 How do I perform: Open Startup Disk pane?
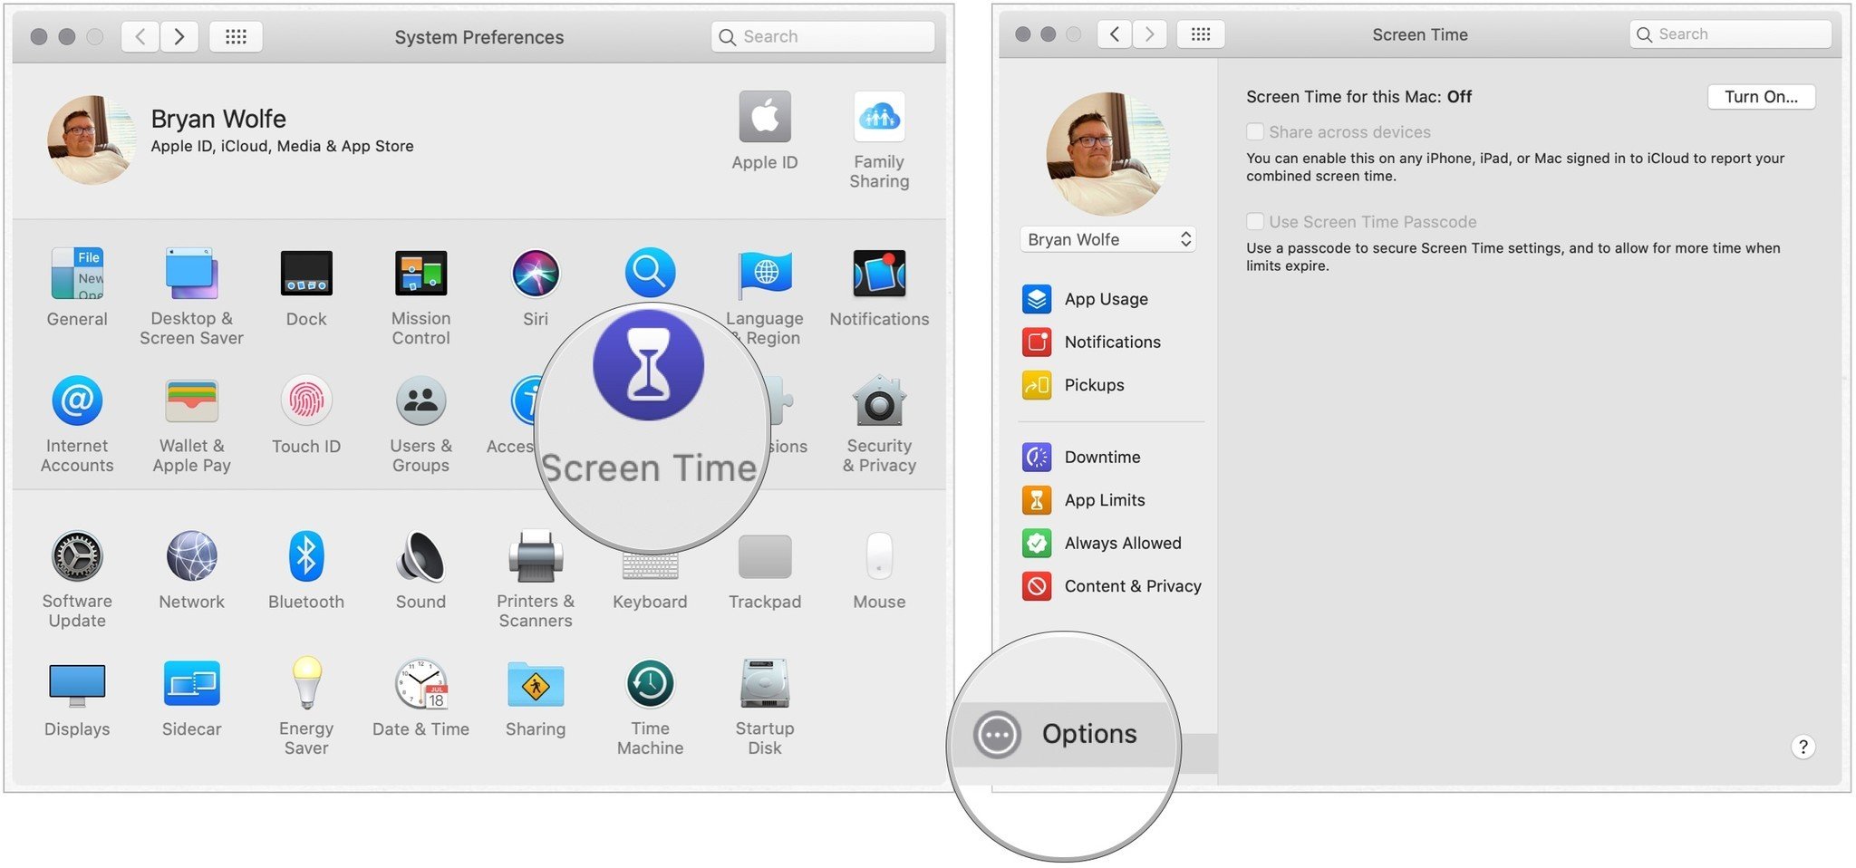pyautogui.click(x=765, y=707)
